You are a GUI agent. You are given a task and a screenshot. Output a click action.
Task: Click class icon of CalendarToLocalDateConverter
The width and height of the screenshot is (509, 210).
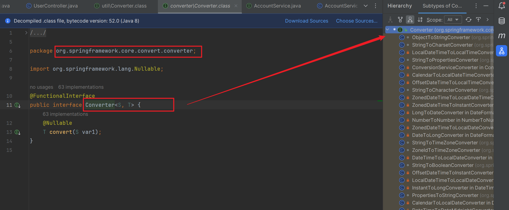coord(402,203)
